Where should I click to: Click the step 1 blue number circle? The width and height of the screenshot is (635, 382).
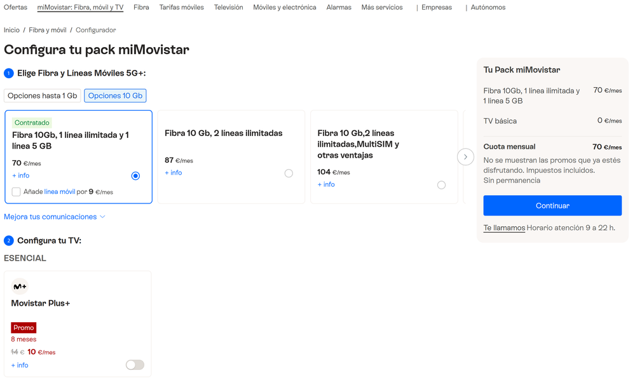(9, 74)
